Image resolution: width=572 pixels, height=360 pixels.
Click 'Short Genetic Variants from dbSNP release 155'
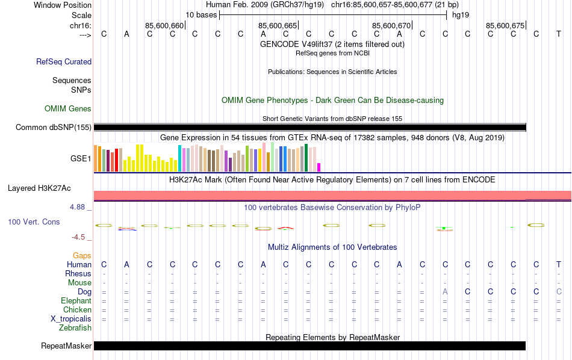click(x=332, y=119)
